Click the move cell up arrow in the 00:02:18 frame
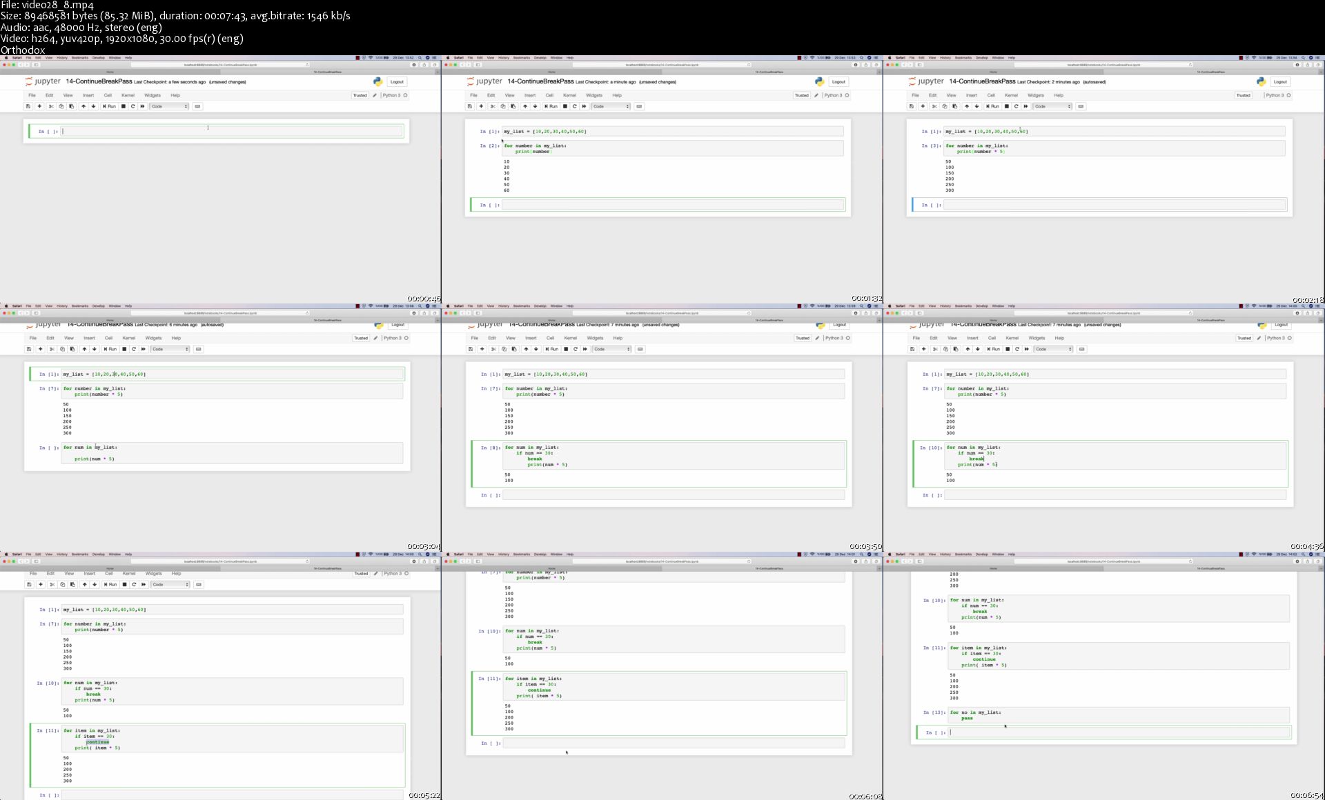Viewport: 1325px width, 800px height. 967,106
